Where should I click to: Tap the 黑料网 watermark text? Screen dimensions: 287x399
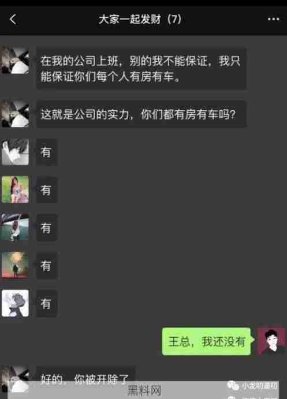[x=144, y=390]
